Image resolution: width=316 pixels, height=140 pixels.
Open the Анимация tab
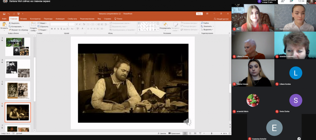coord(60,19)
